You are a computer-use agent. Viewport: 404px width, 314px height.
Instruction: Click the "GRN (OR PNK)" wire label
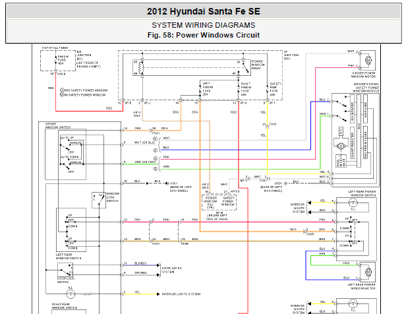pyautogui.click(x=145, y=162)
